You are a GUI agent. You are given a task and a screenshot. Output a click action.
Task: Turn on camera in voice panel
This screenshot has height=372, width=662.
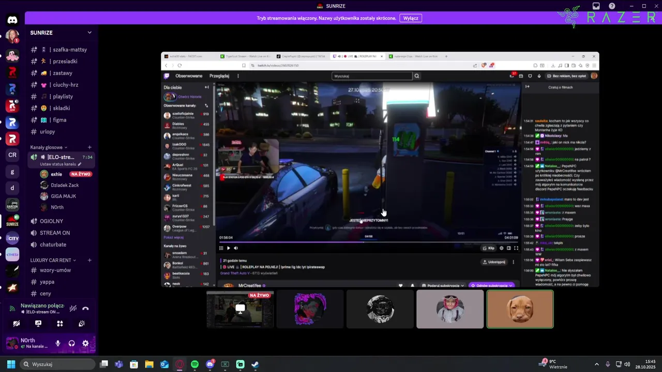pyautogui.click(x=17, y=323)
